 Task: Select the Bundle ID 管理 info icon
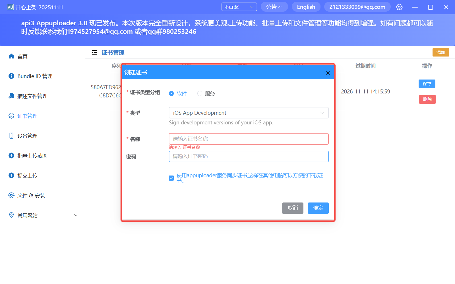pyautogui.click(x=11, y=76)
